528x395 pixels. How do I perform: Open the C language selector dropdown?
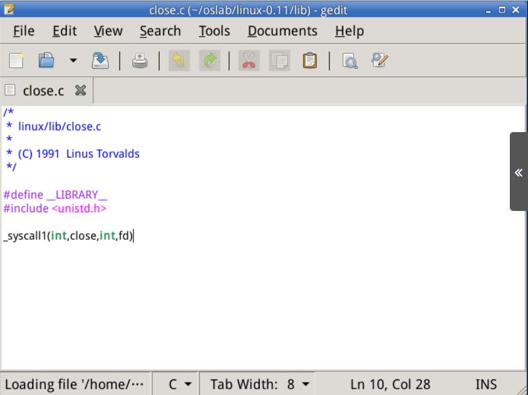point(179,384)
